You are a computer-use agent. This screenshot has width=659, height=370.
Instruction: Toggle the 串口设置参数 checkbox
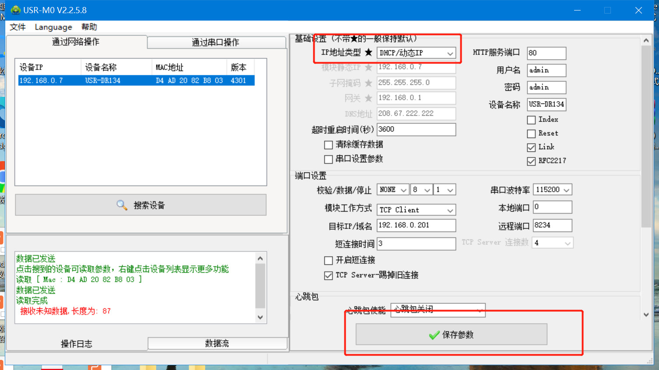pyautogui.click(x=329, y=159)
